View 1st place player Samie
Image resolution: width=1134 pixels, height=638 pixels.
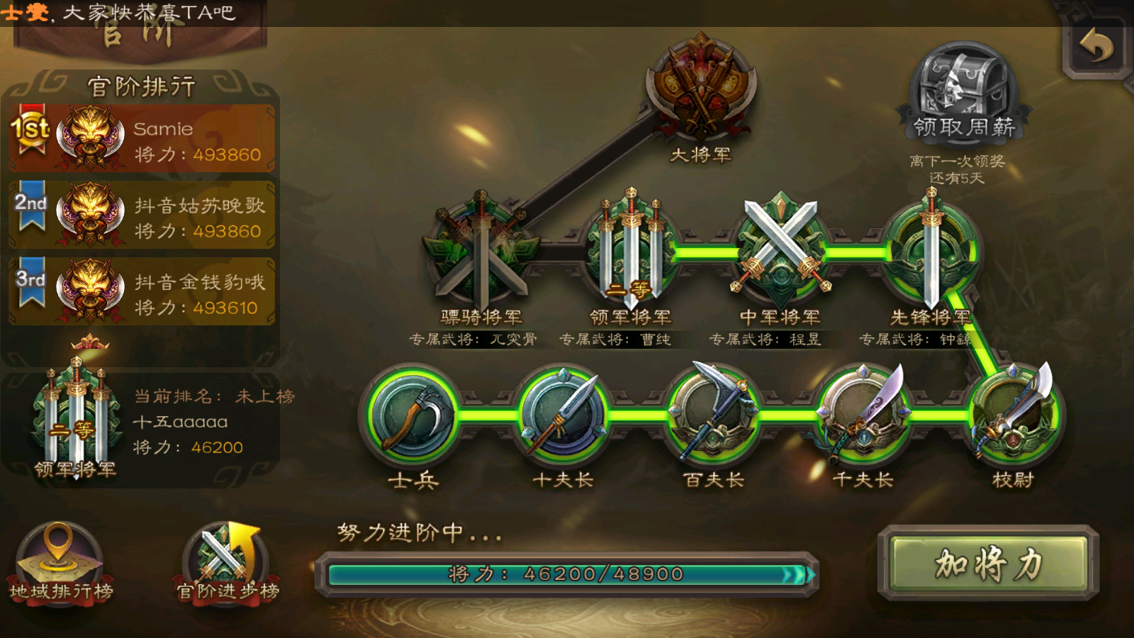point(142,139)
